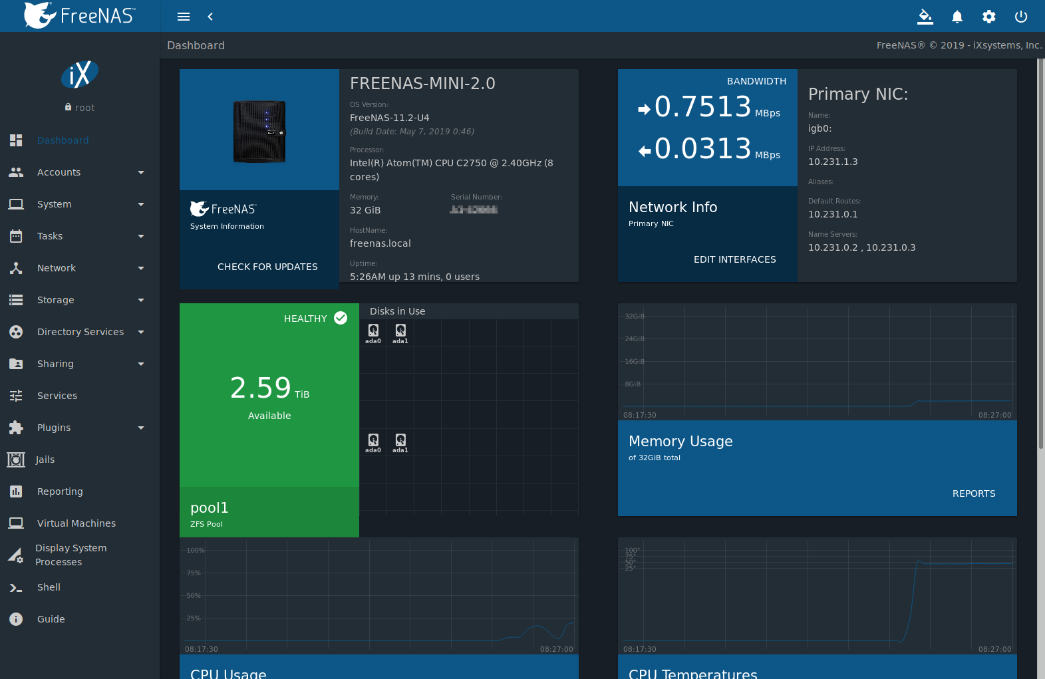Expand the Network menu arrow
This screenshot has width=1045, height=679.
click(x=141, y=268)
